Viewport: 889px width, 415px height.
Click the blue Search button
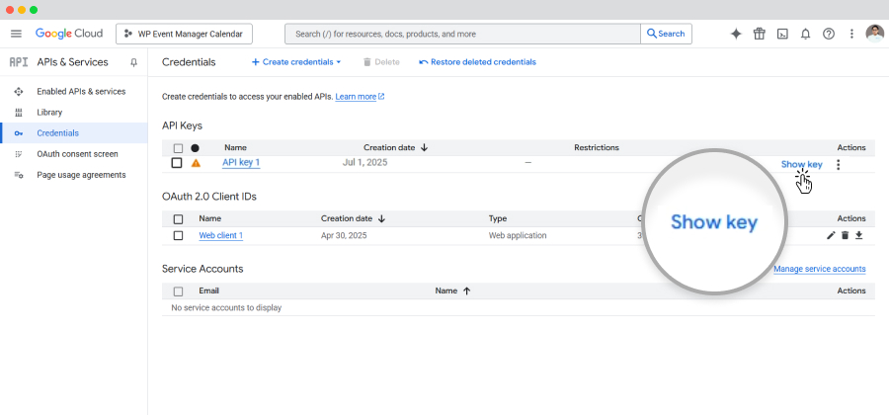coord(666,34)
